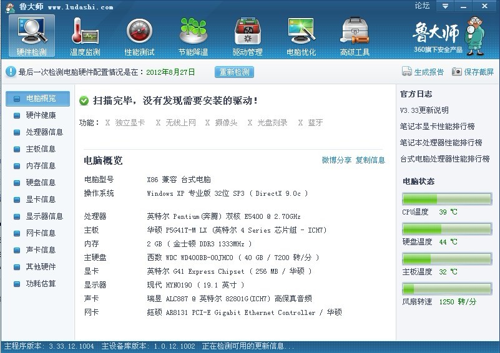Click the green checkmark scan-complete icon
The image size is (500, 353).
point(84,101)
